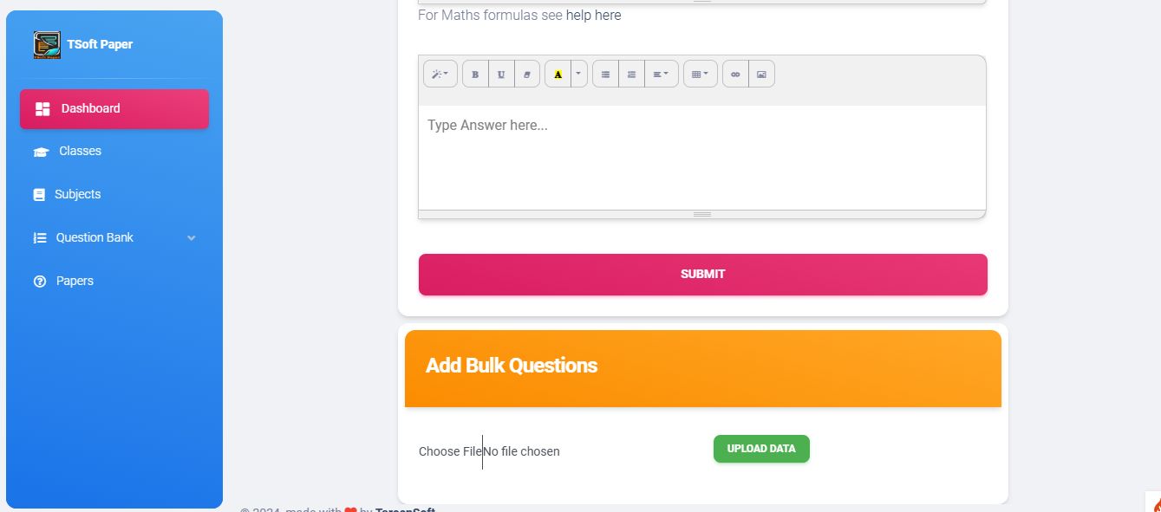Image resolution: width=1161 pixels, height=512 pixels.
Task: Click the TSoft Paper logo icon
Action: coord(47,45)
